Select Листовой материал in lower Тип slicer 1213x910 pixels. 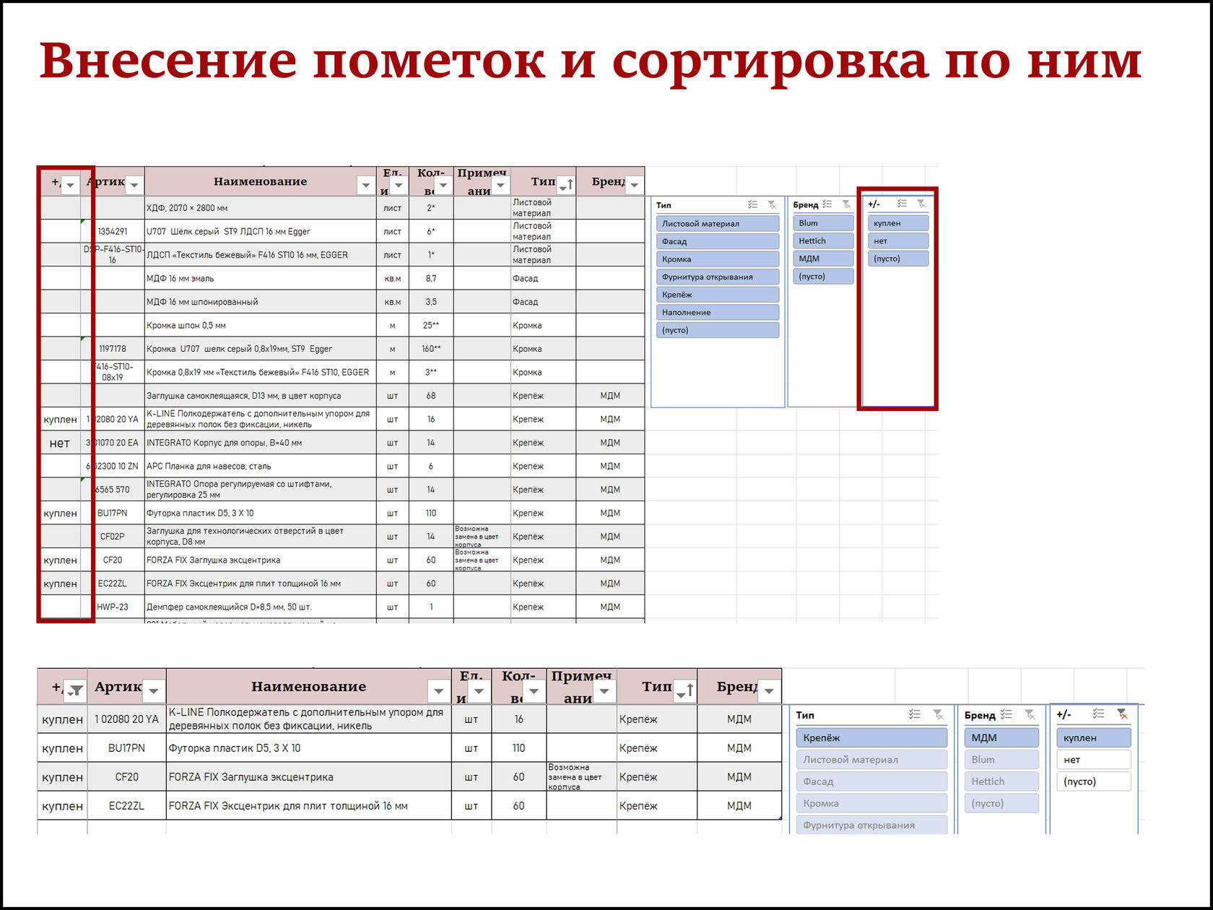pos(871,759)
